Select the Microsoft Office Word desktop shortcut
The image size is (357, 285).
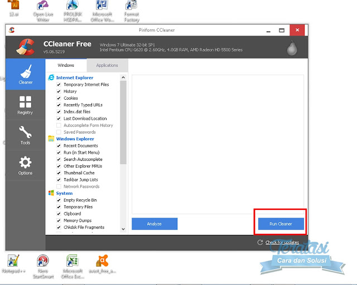(x=102, y=11)
